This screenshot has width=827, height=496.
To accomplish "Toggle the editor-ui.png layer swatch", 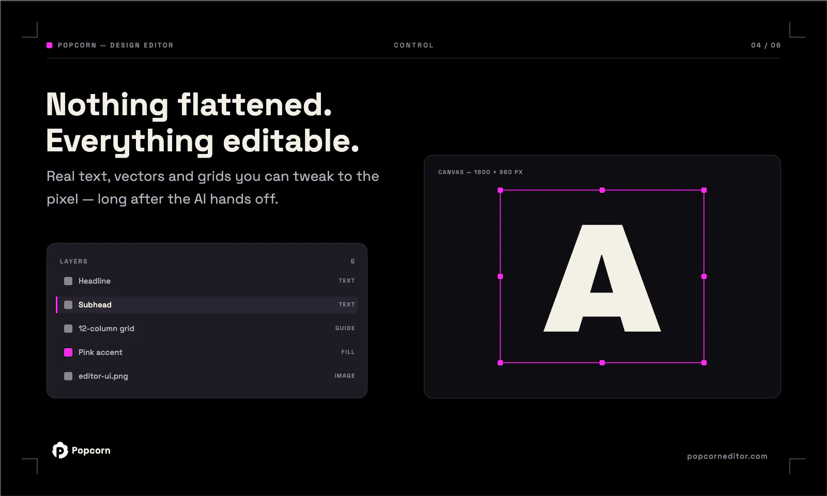I will [68, 376].
